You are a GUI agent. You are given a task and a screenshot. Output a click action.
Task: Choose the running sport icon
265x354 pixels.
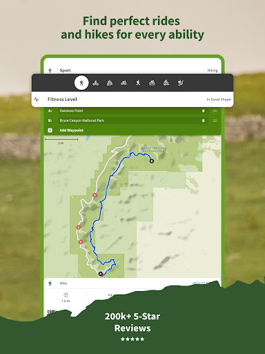click(x=138, y=82)
